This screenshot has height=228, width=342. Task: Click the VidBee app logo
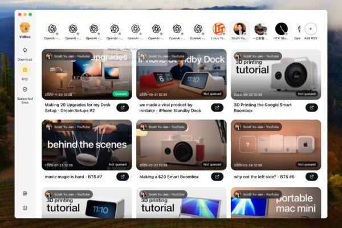pyautogui.click(x=25, y=27)
